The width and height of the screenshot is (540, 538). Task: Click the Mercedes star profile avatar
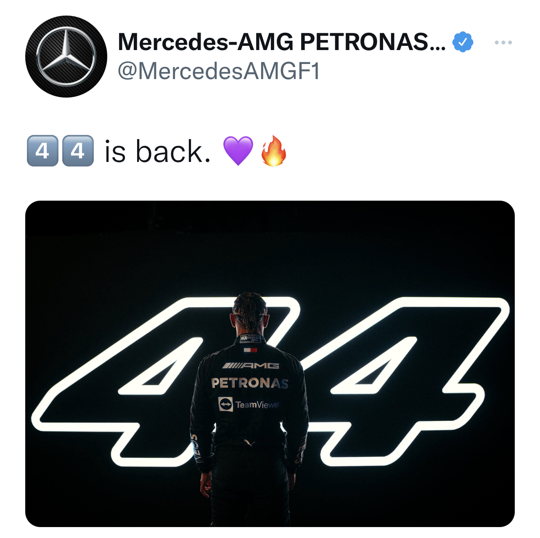point(66,56)
